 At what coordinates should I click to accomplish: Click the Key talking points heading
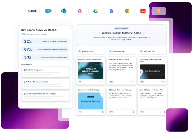(27, 64)
